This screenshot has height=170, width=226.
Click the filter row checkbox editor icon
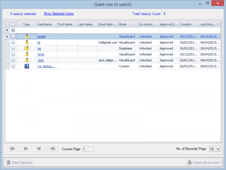[13, 30]
